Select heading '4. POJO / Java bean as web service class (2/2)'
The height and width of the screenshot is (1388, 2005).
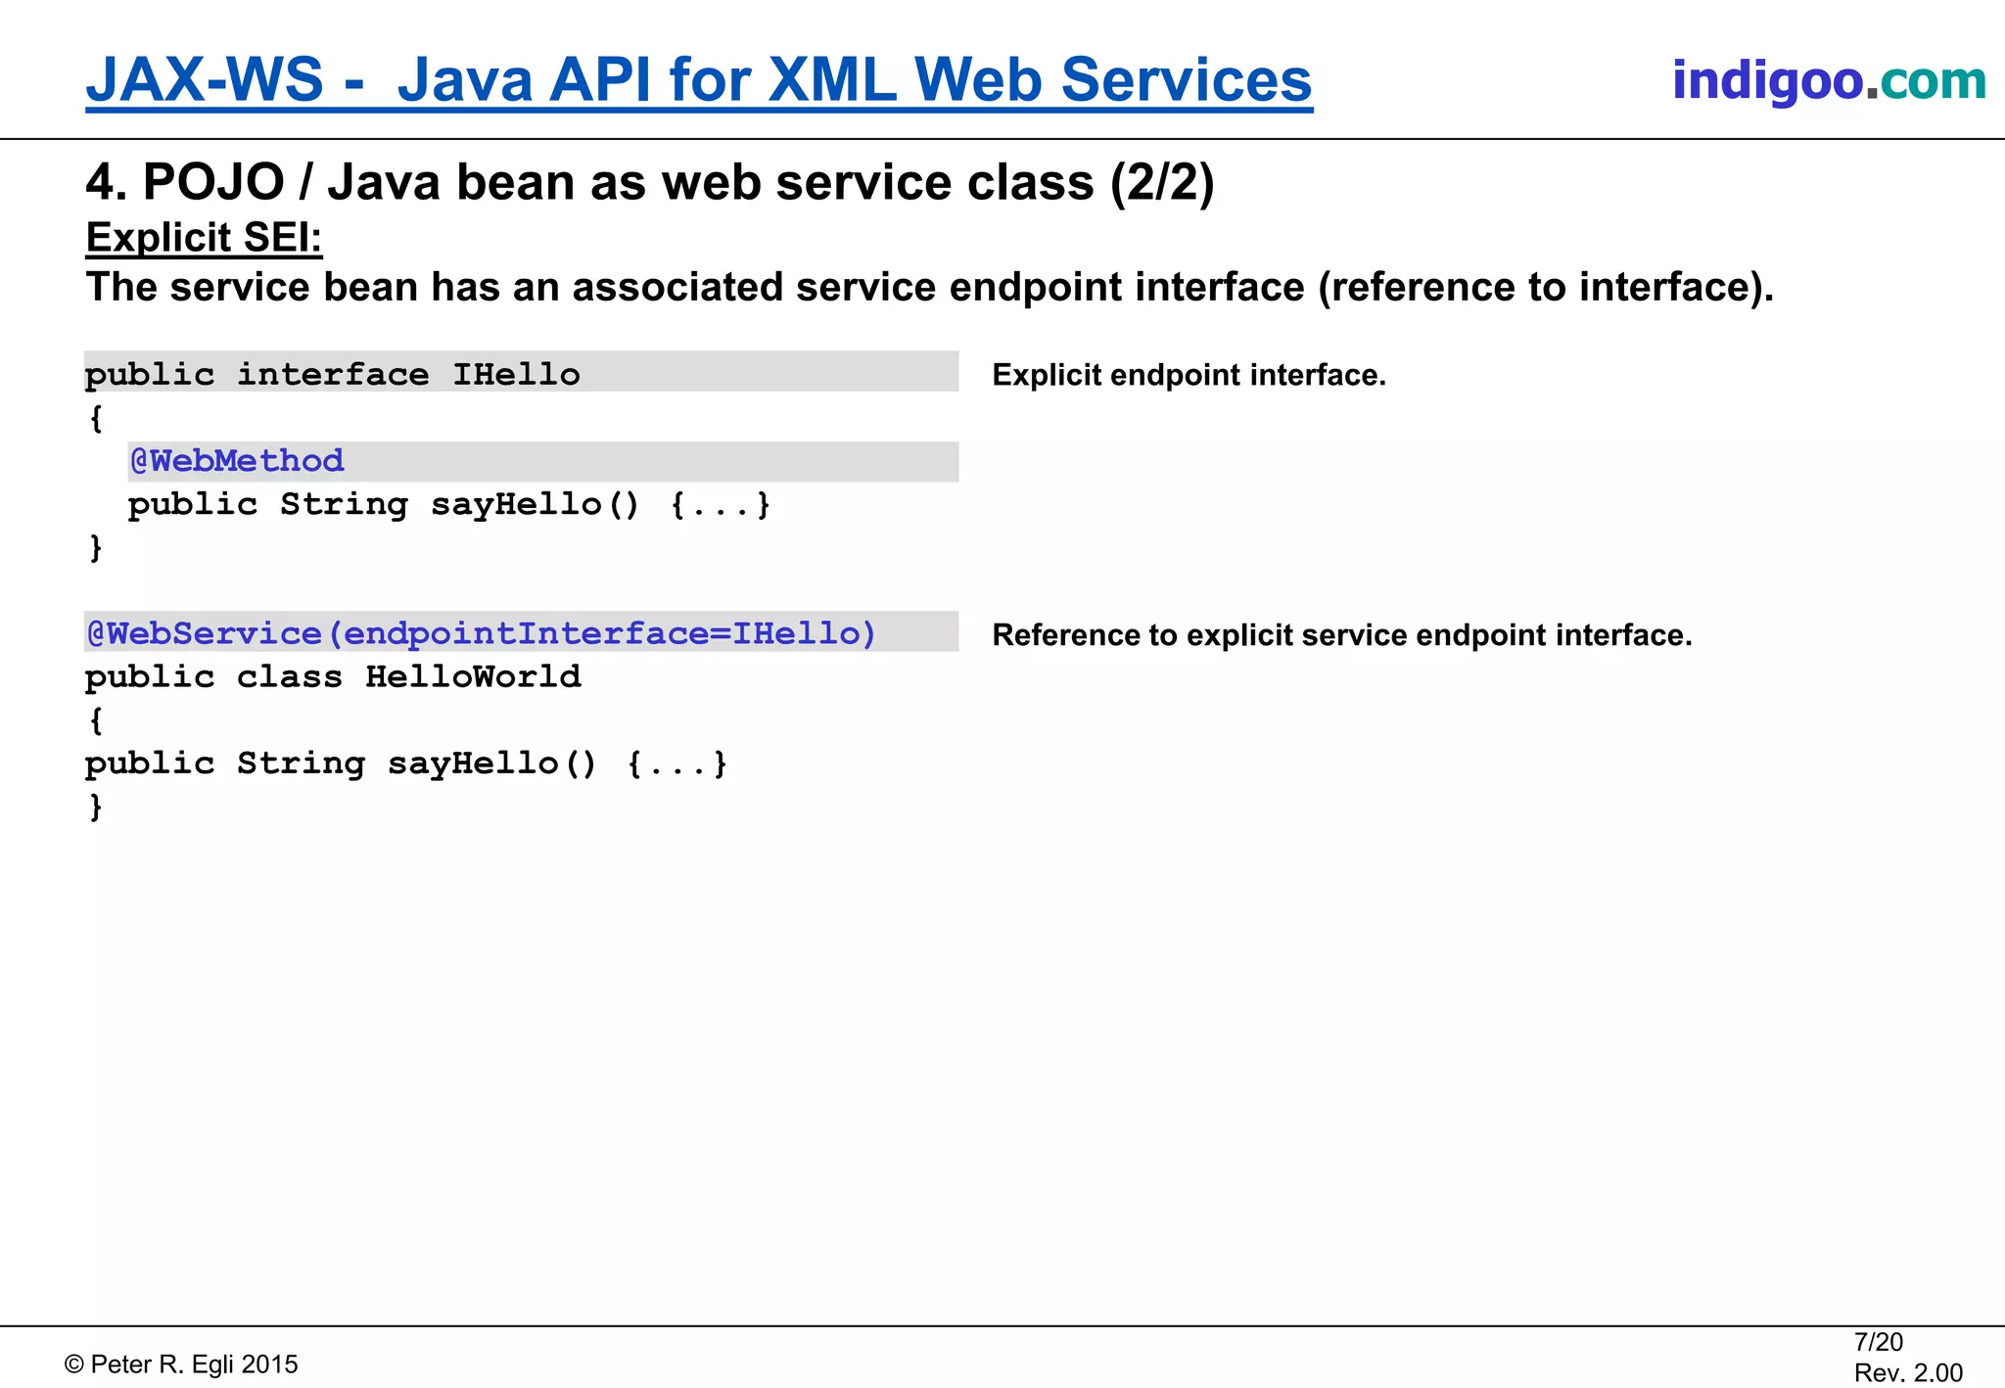pyautogui.click(x=650, y=182)
